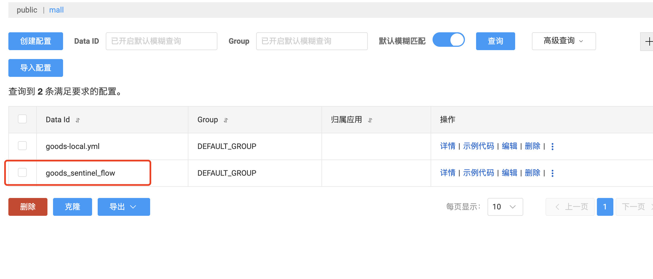This screenshot has height=279, width=653.
Task: Open 示例代码 for goods_sentinel_flow
Action: coord(478,173)
